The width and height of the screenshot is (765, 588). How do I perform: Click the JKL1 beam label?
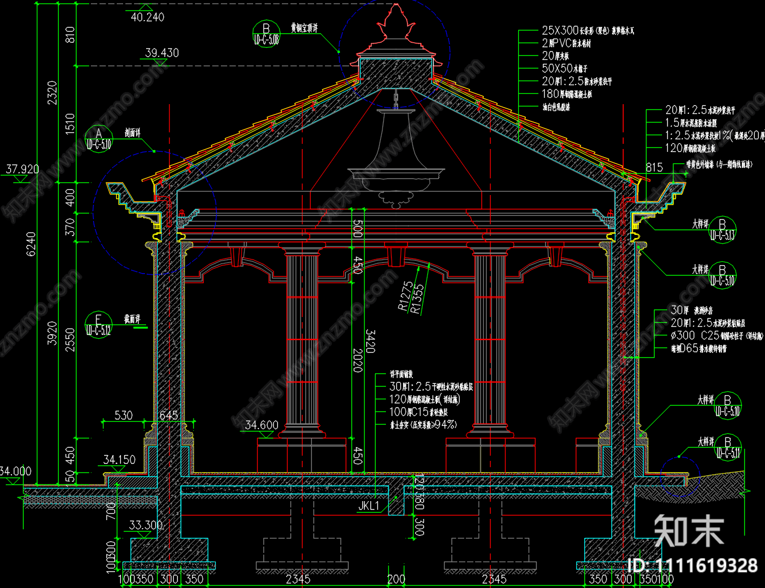tap(369, 506)
